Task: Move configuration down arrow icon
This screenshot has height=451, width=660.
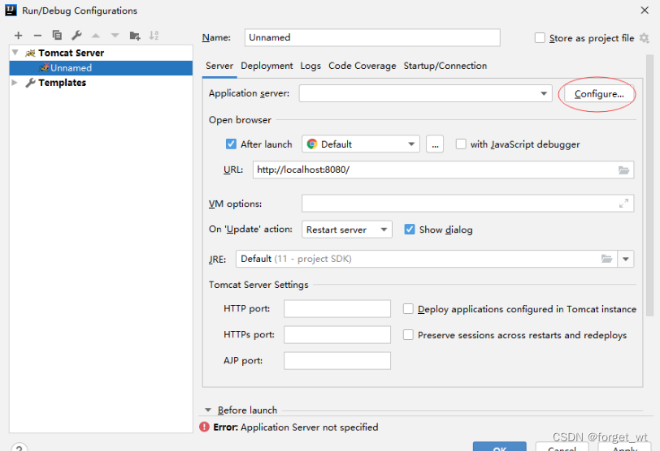Action: [115, 36]
